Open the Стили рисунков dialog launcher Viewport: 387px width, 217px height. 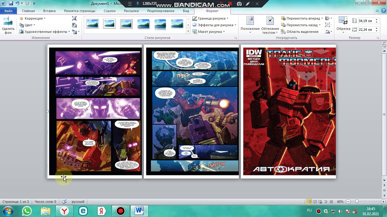click(236, 38)
